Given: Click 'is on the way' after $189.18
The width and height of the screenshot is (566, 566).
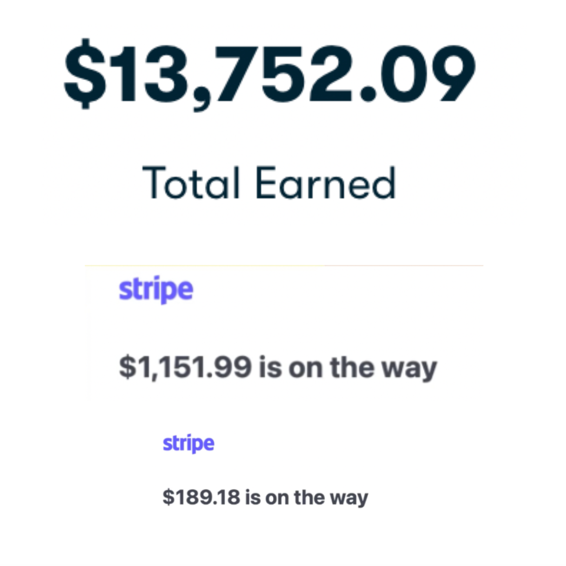Looking at the screenshot, I should point(306,498).
